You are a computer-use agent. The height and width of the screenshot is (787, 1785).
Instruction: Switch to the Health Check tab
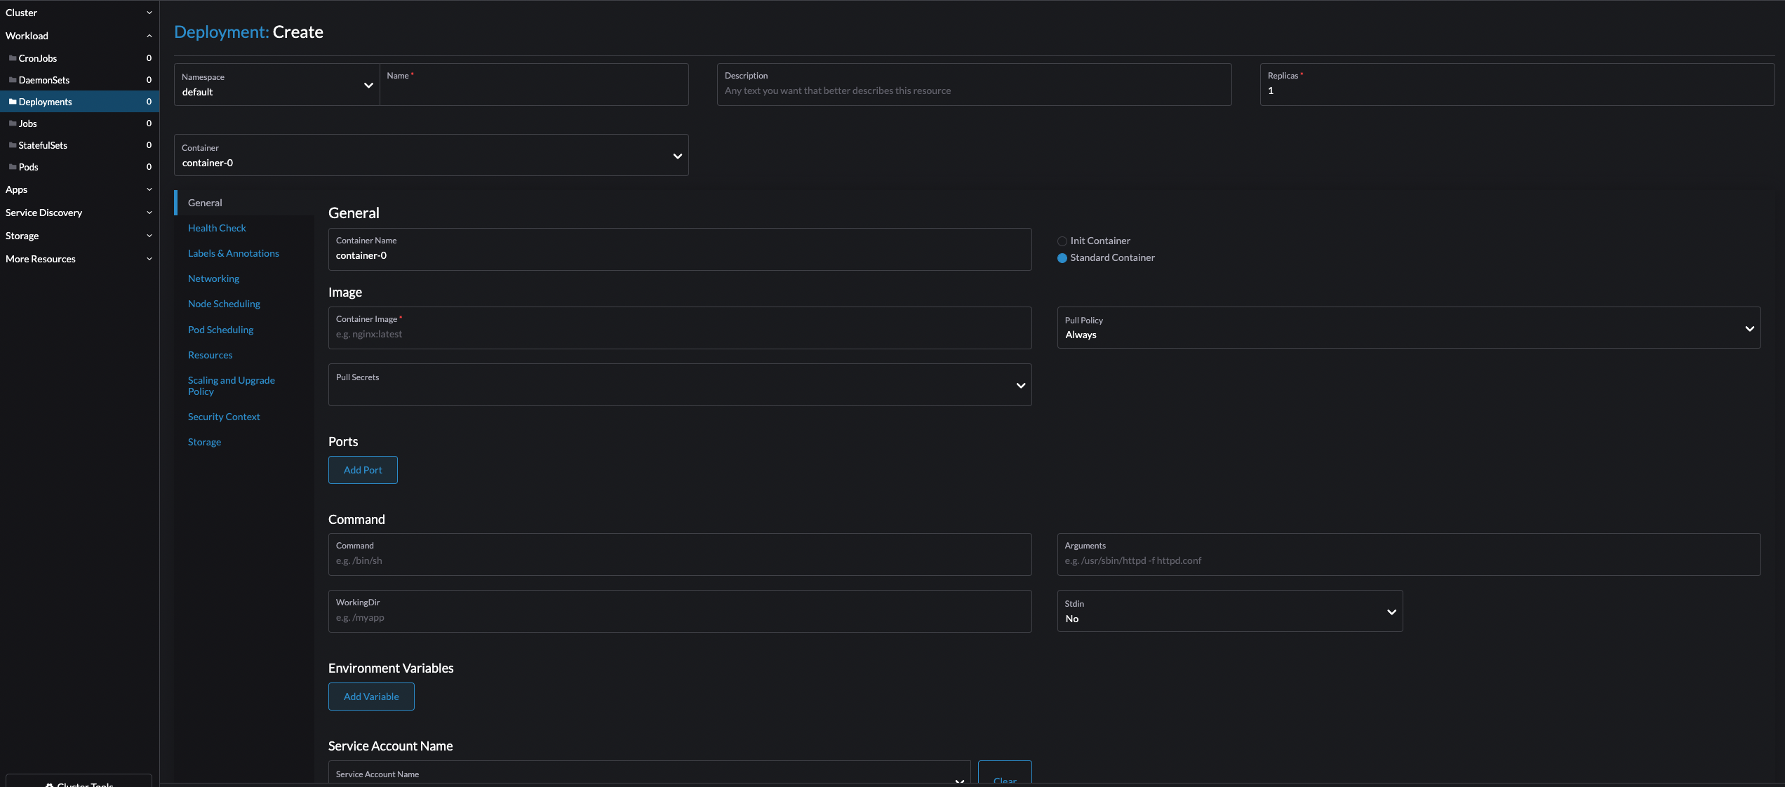[x=217, y=228]
